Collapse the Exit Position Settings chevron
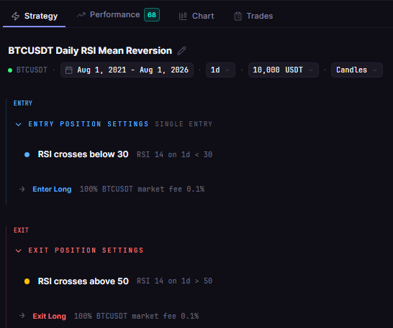 point(18,250)
